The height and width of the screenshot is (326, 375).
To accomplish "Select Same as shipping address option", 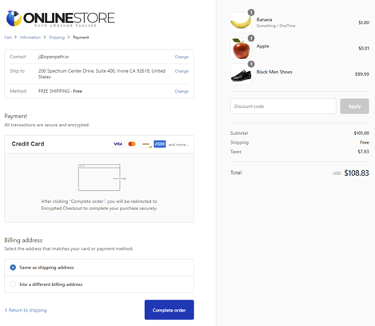I will 99,268.
